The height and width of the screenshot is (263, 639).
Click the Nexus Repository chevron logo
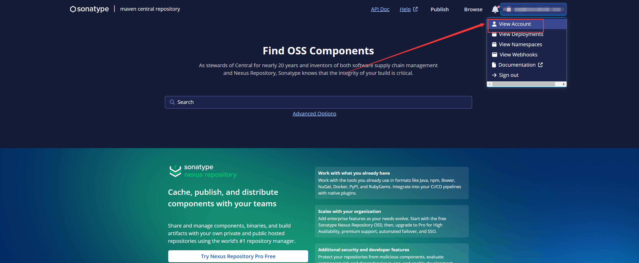(x=175, y=171)
